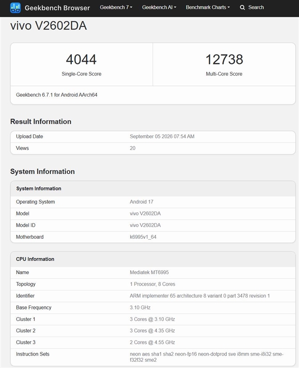Viewport: 299px width, 368px height.
Task: Click the September 05 2026 07:54 AM value
Action: [x=162, y=137]
